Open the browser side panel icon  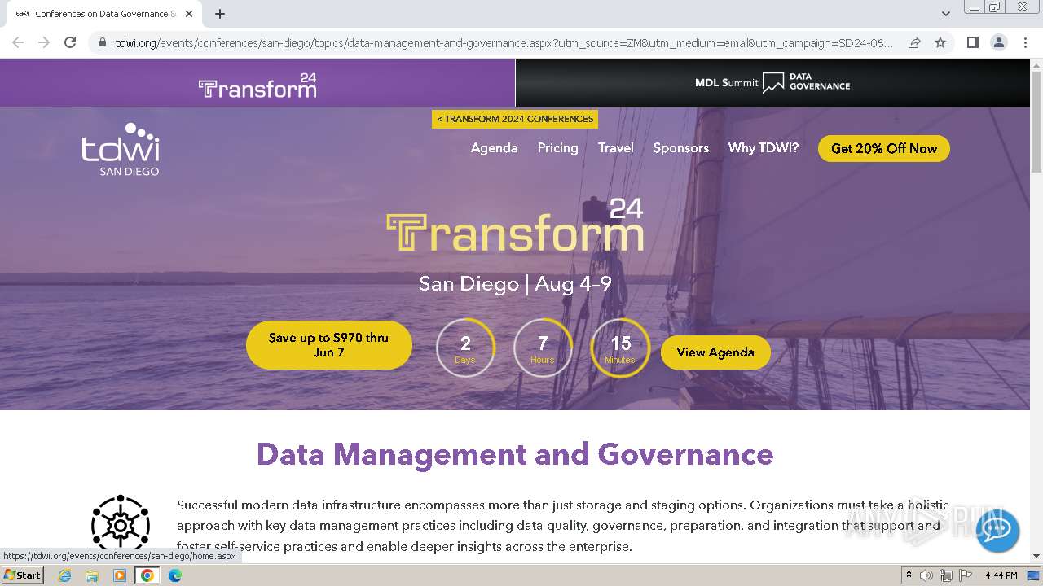[x=972, y=42]
